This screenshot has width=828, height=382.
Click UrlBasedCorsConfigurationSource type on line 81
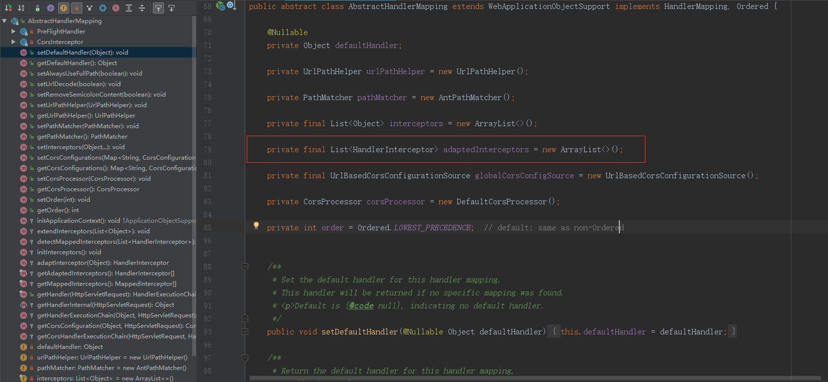pyautogui.click(x=400, y=176)
